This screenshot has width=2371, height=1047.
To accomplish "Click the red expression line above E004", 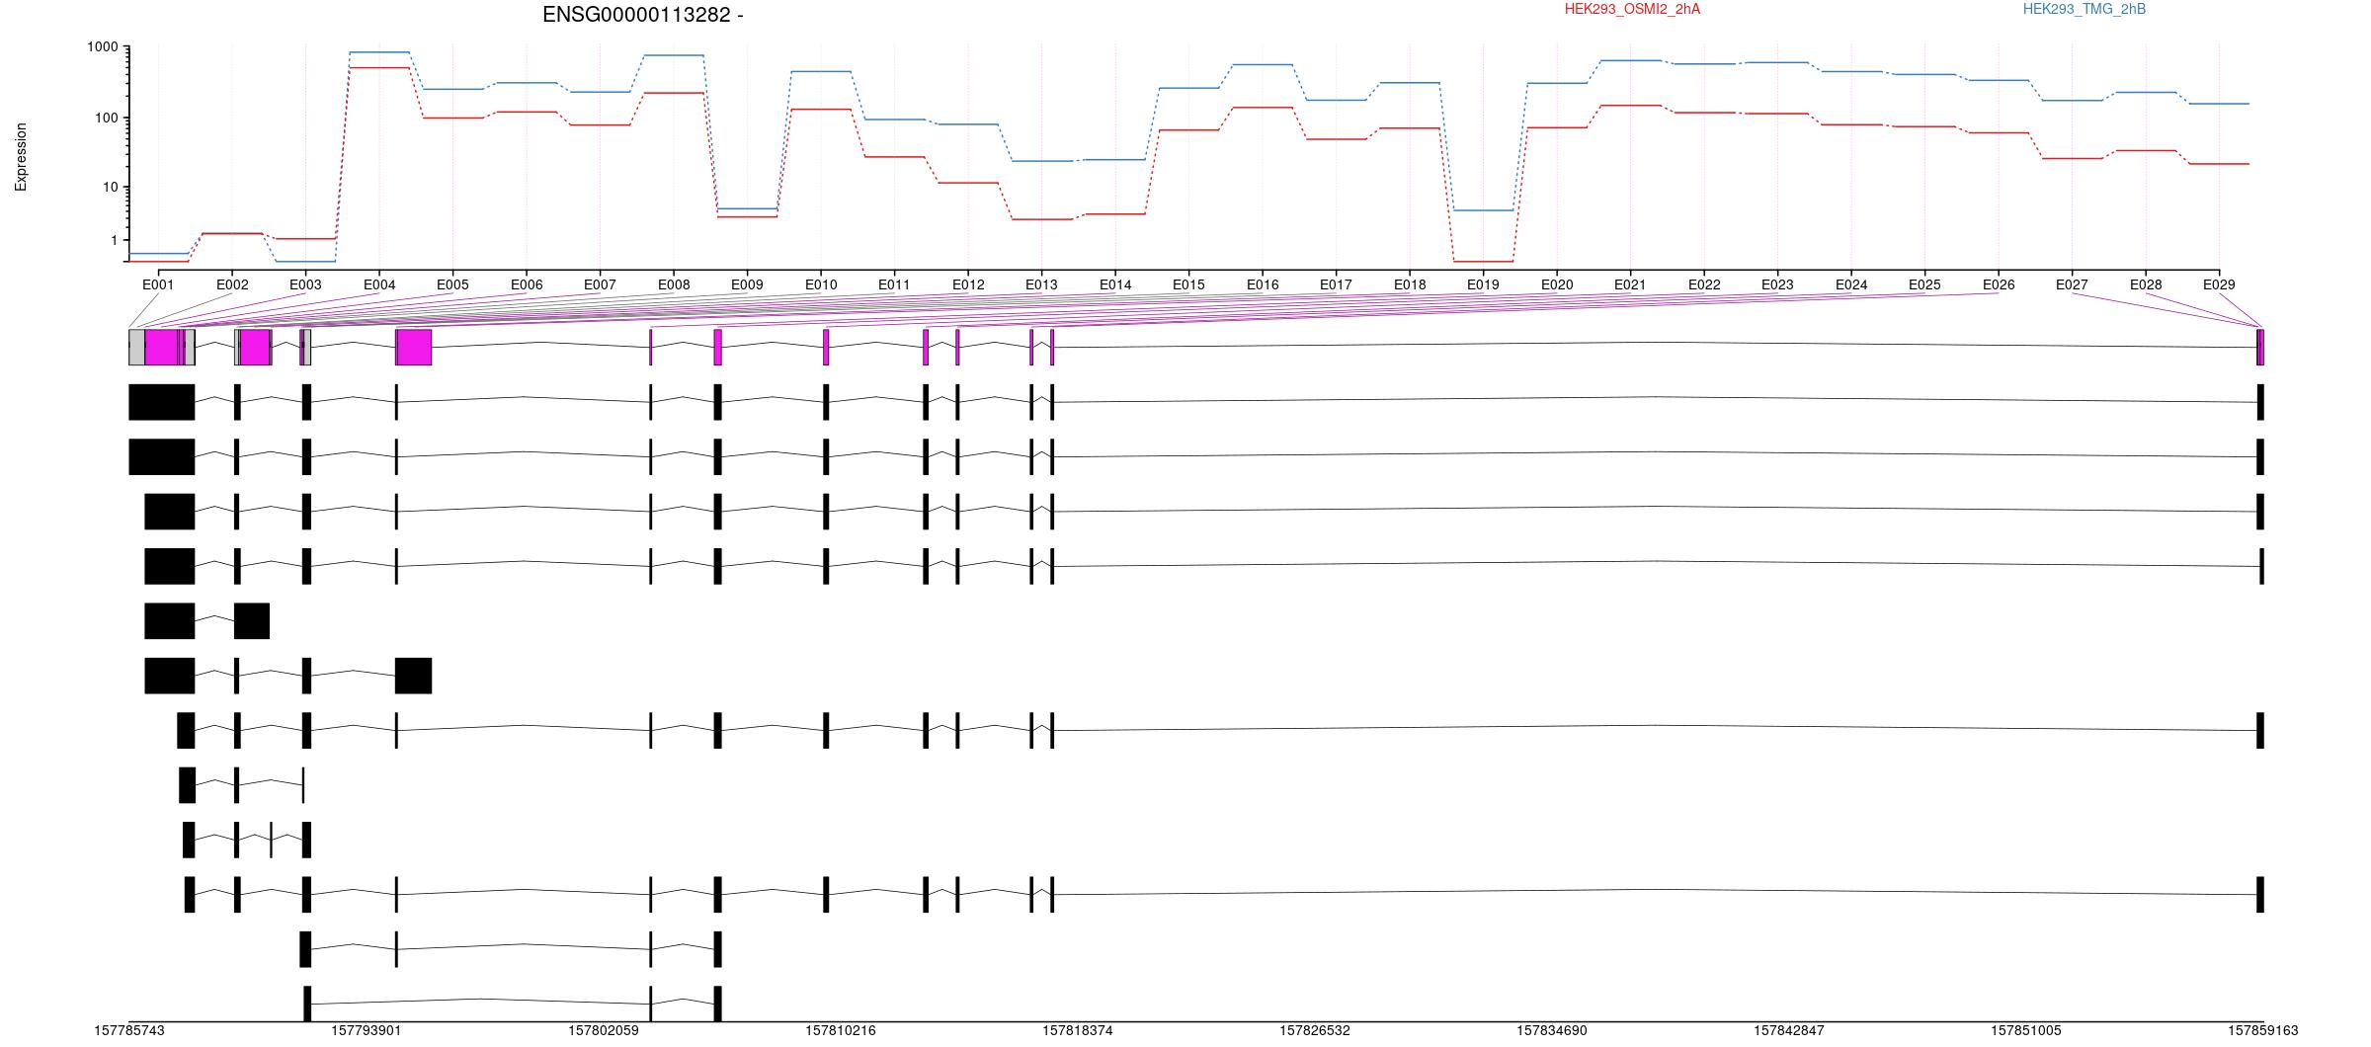I will coord(379,67).
